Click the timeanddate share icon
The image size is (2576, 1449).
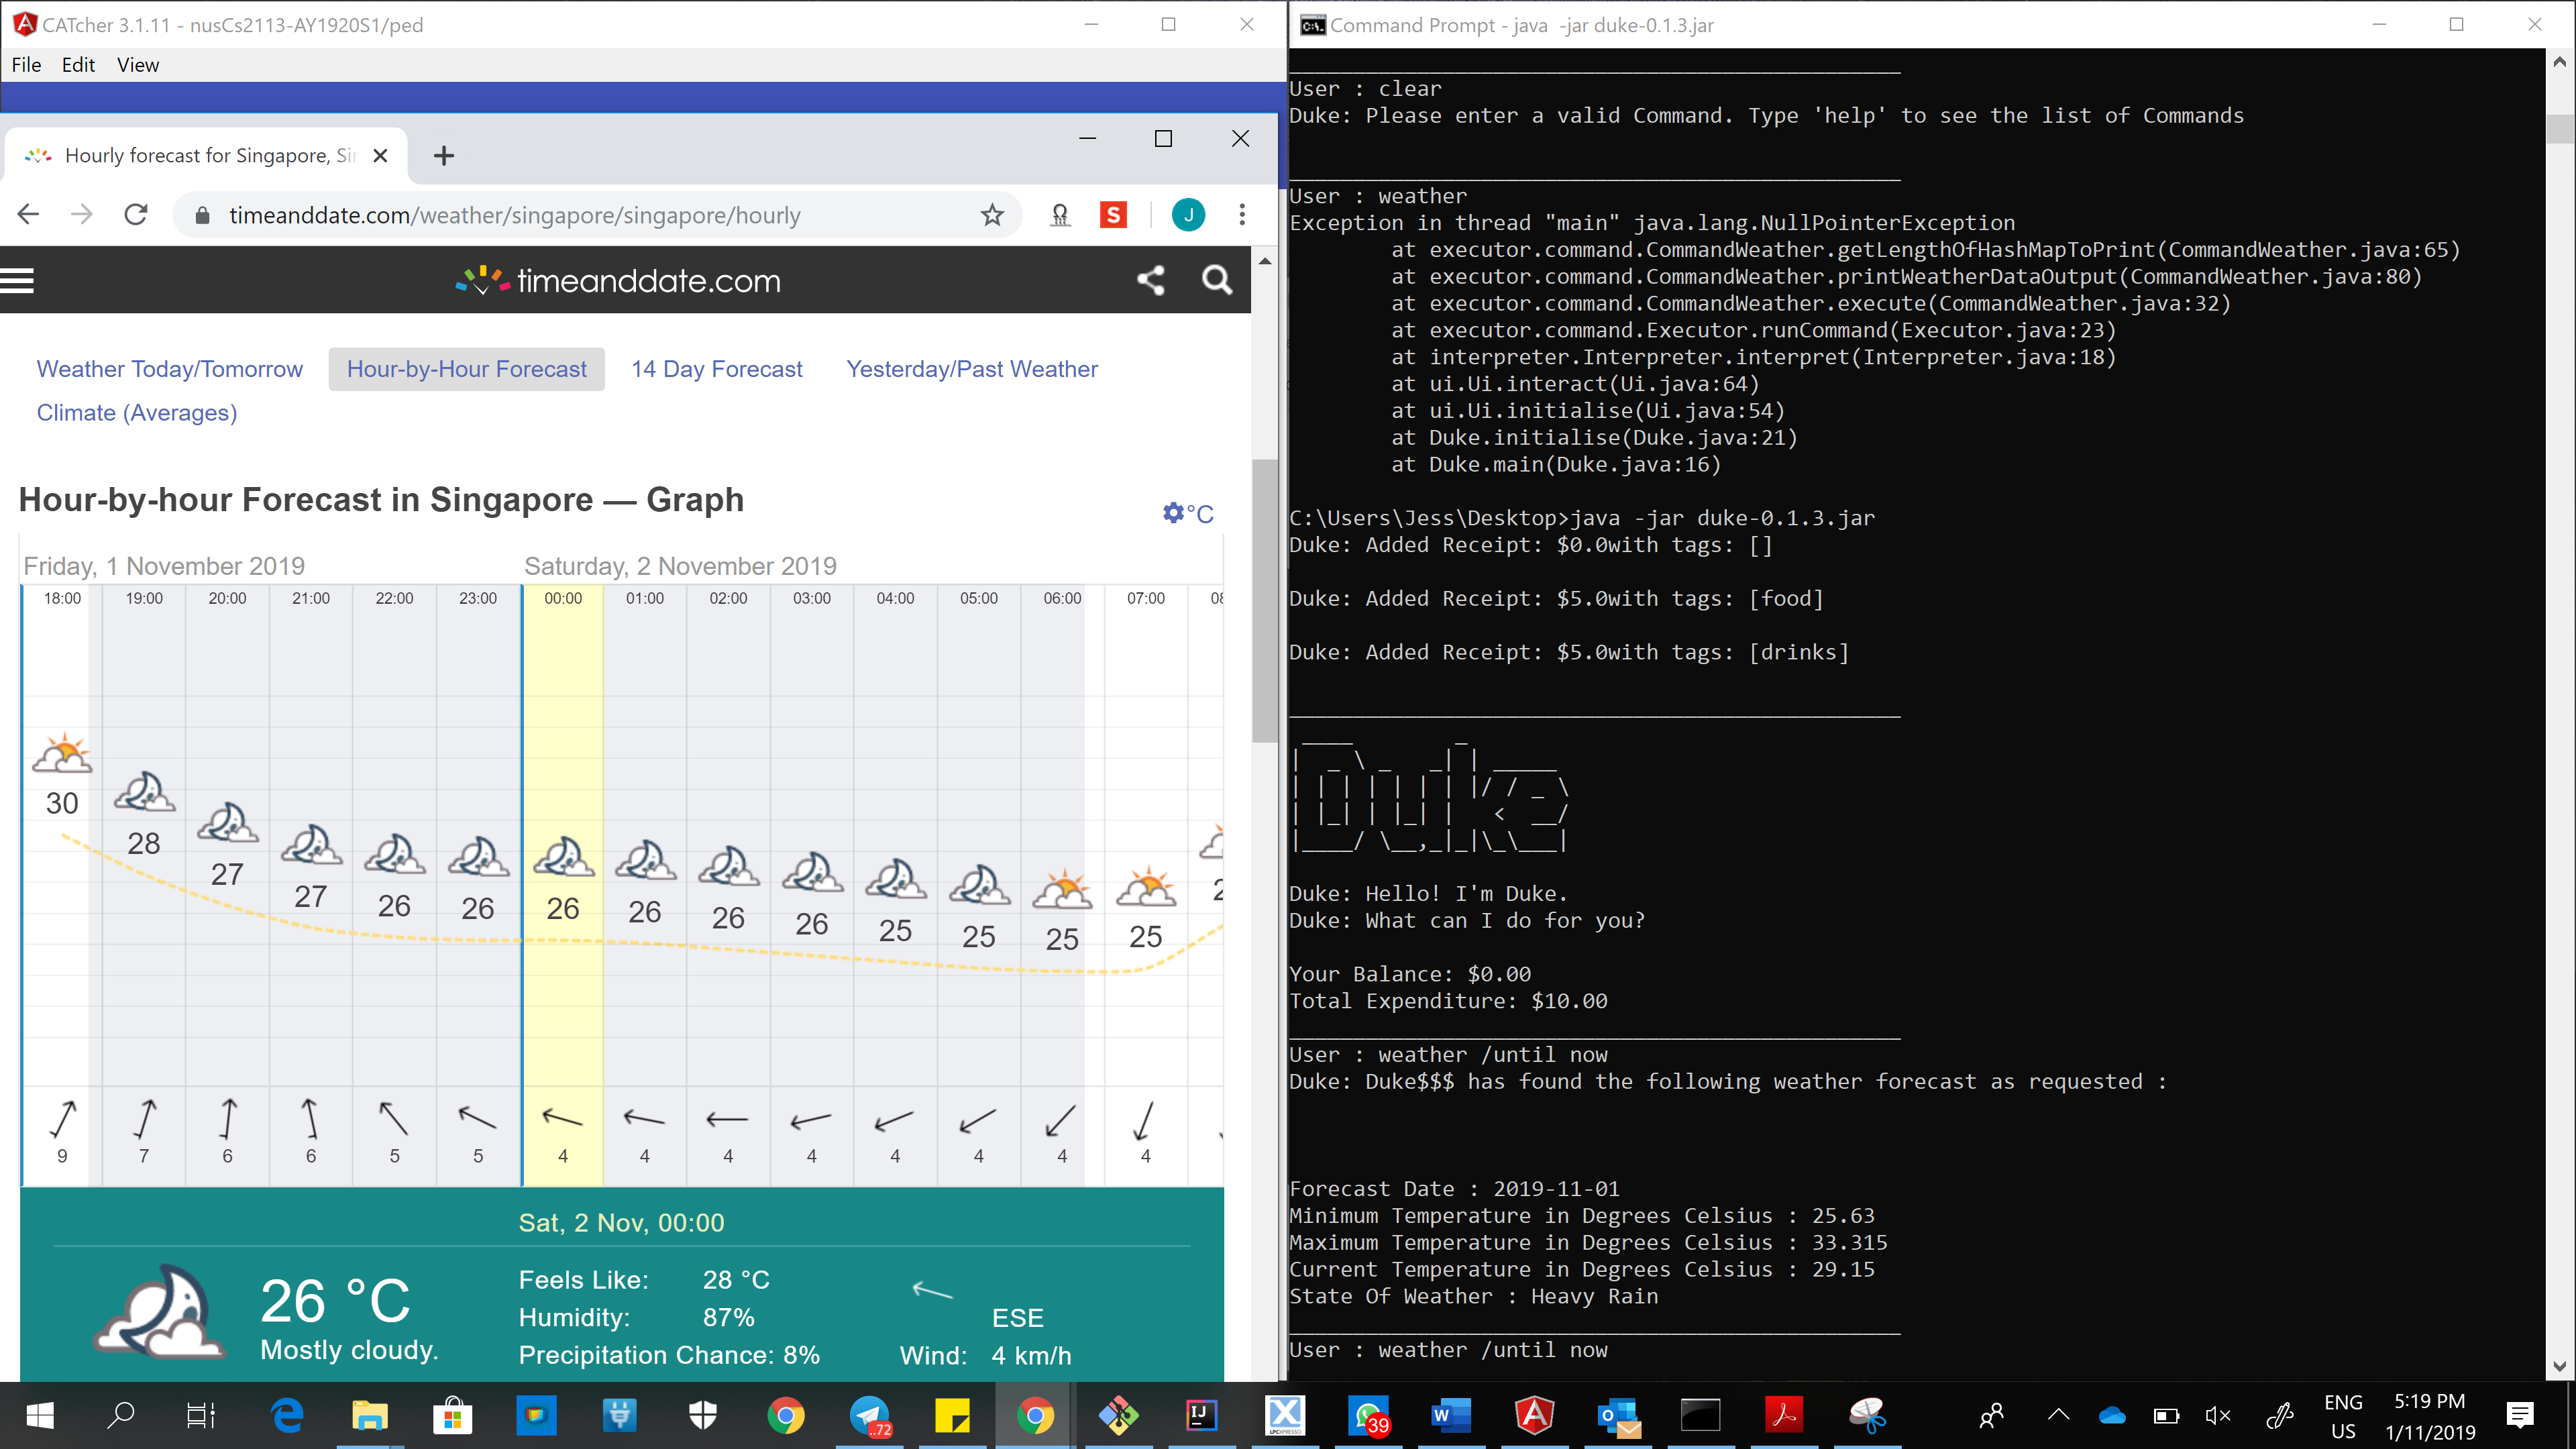[x=1151, y=281]
